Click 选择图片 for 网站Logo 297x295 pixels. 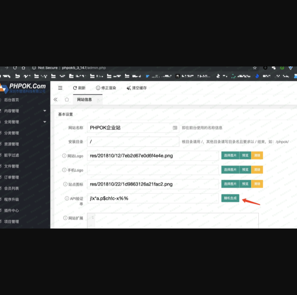230,155
